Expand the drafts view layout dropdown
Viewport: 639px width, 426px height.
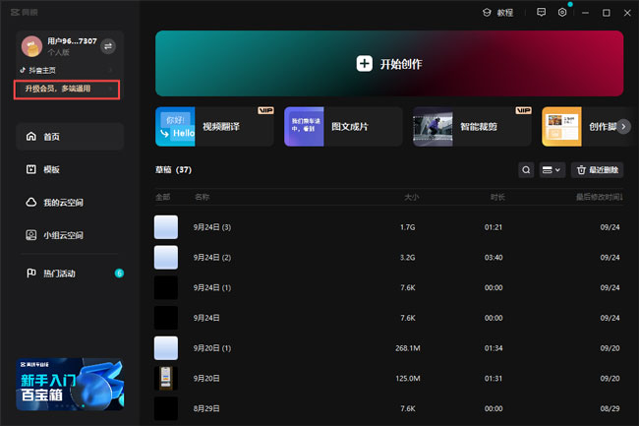click(x=552, y=170)
